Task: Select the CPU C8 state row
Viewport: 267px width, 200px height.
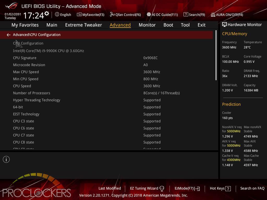Action: pyautogui.click(x=106, y=142)
